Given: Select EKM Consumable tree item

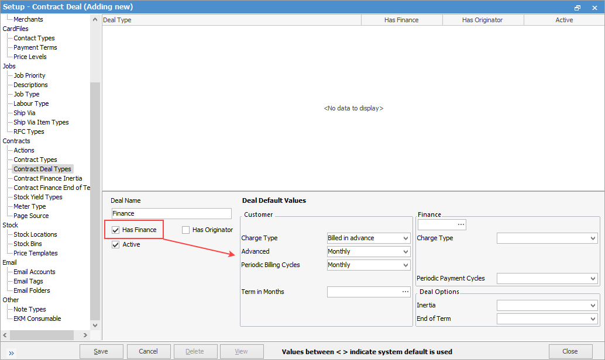Looking at the screenshot, I should pyautogui.click(x=37, y=319).
